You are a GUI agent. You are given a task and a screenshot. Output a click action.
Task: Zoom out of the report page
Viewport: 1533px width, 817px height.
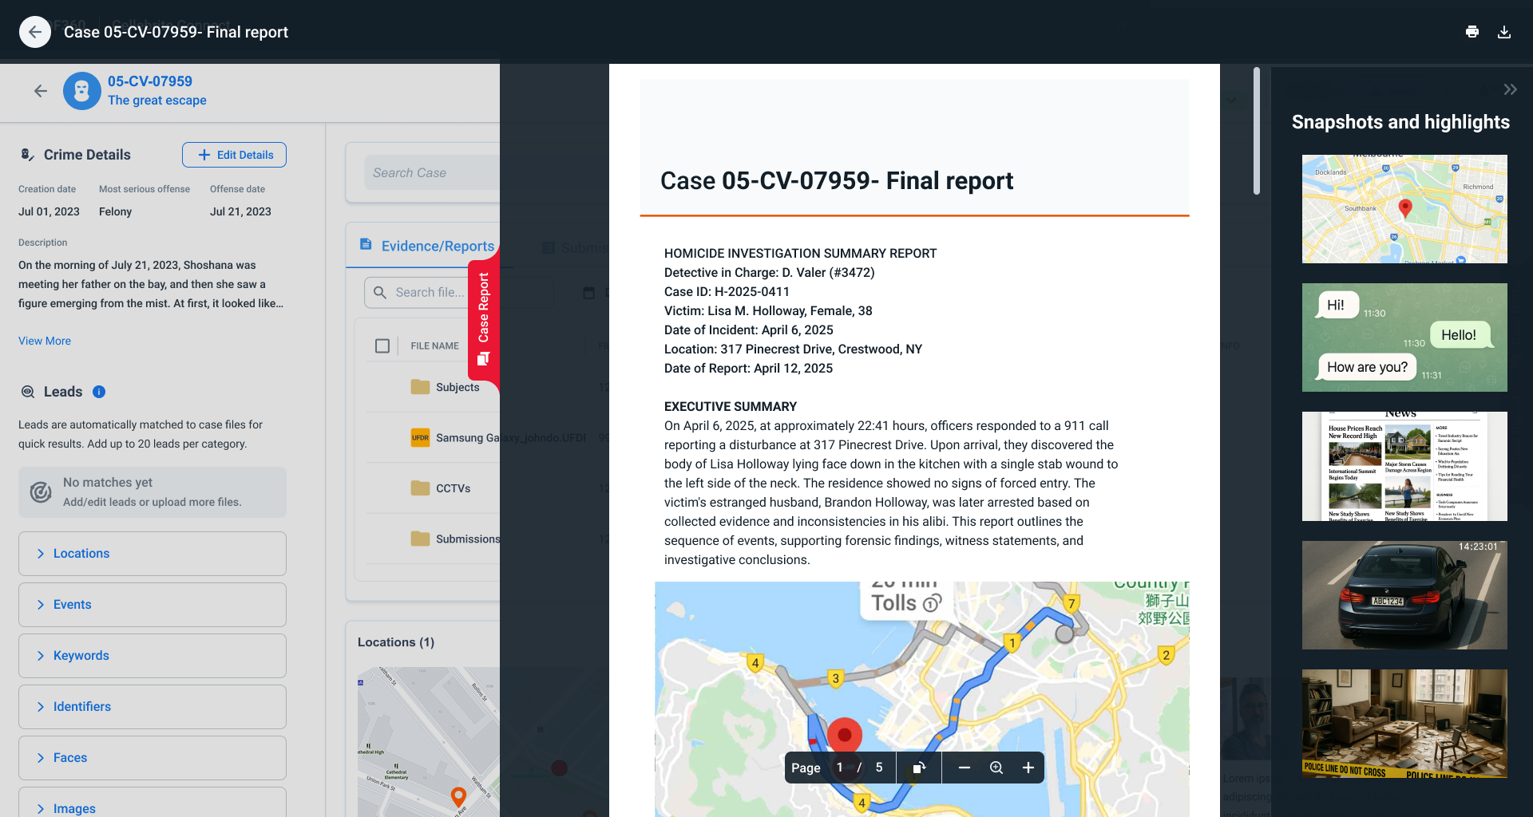(x=965, y=767)
